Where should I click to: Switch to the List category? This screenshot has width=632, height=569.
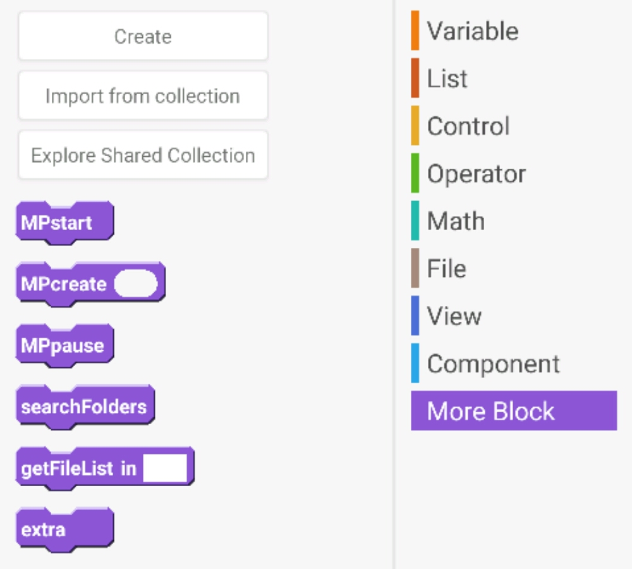pyautogui.click(x=447, y=78)
